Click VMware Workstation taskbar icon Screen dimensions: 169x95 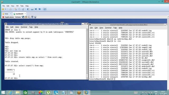pyautogui.click(x=86, y=93)
